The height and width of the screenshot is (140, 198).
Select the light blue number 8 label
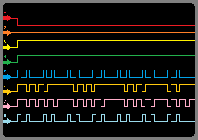pos(5,116)
